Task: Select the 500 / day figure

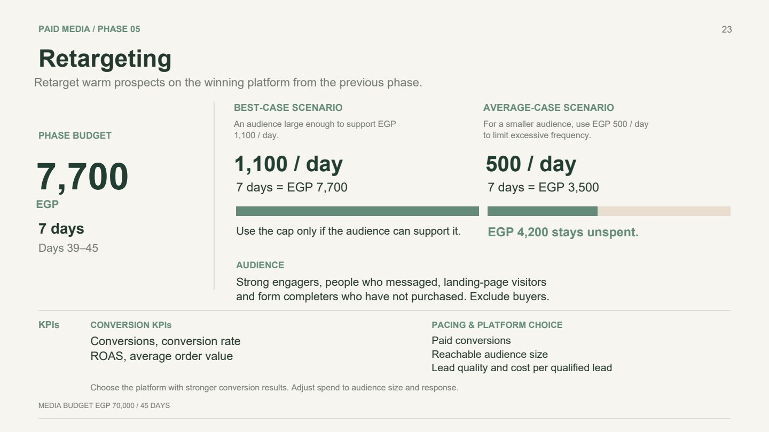Action: point(531,164)
